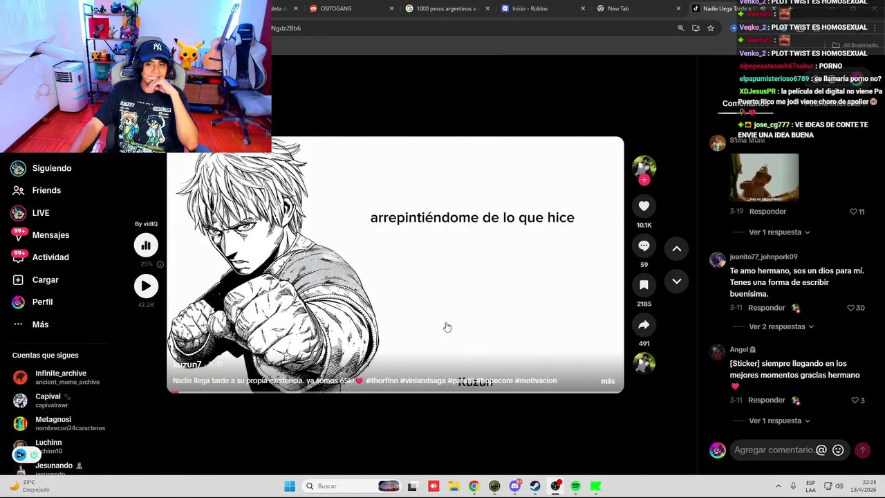Open Metagnosi followed account
The width and height of the screenshot is (885, 498).
click(x=59, y=423)
